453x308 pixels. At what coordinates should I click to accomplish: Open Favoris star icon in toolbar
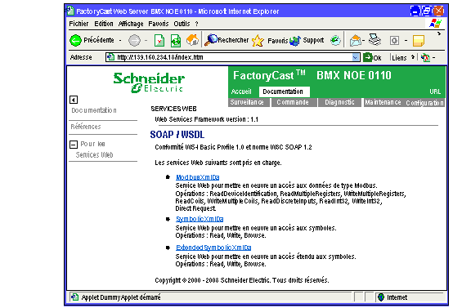[x=258, y=40]
